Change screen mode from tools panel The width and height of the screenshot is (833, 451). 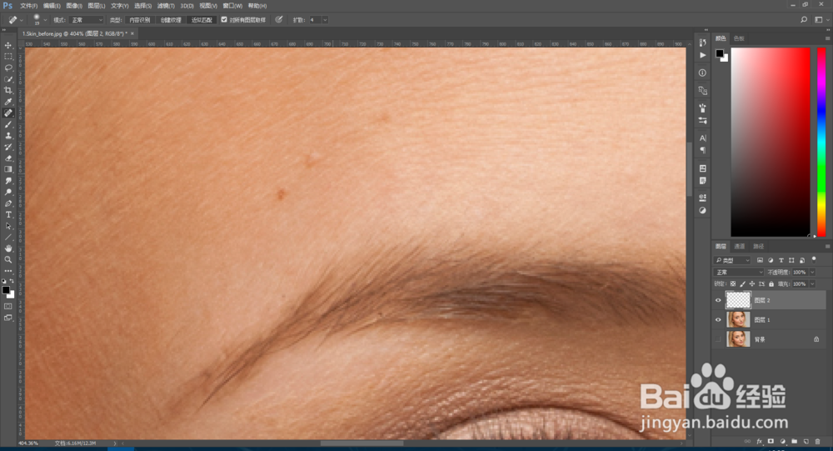click(x=8, y=318)
